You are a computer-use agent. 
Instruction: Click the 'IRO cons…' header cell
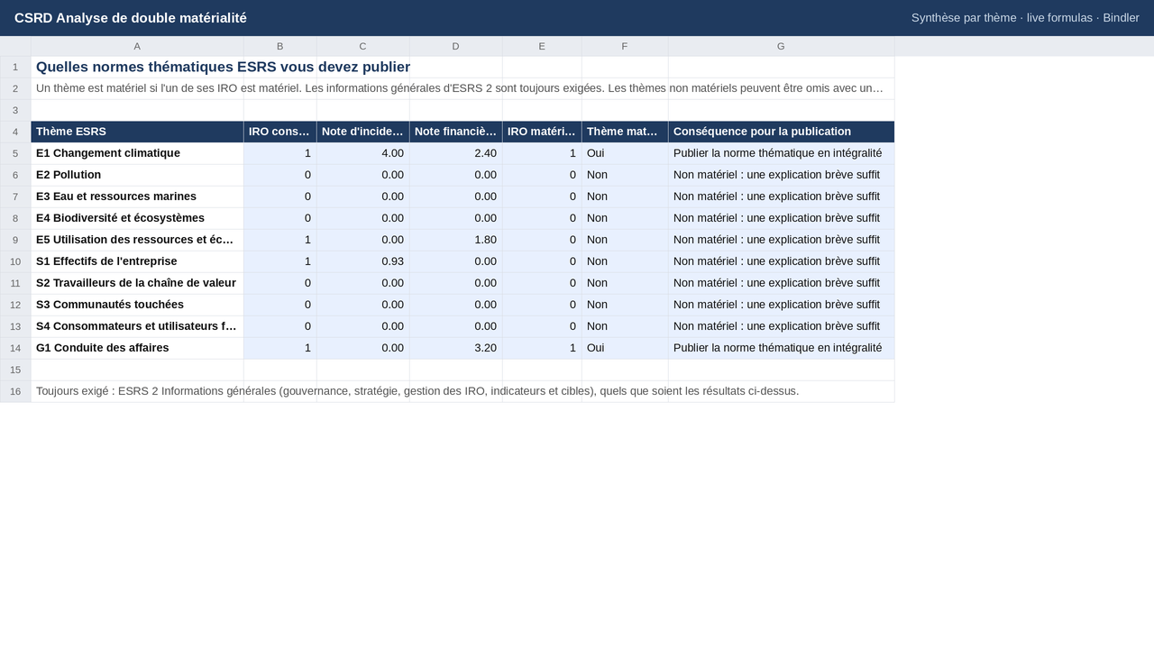[279, 132]
